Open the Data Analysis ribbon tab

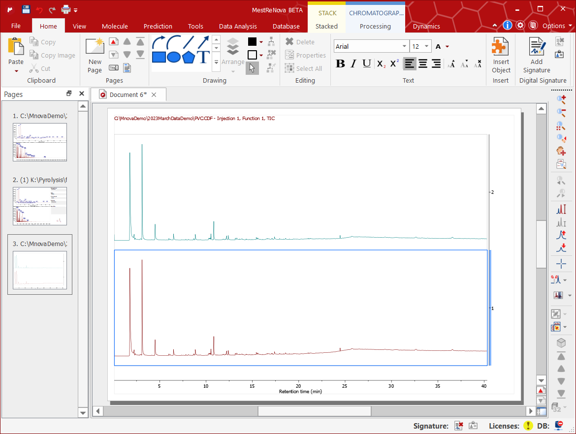coord(238,27)
